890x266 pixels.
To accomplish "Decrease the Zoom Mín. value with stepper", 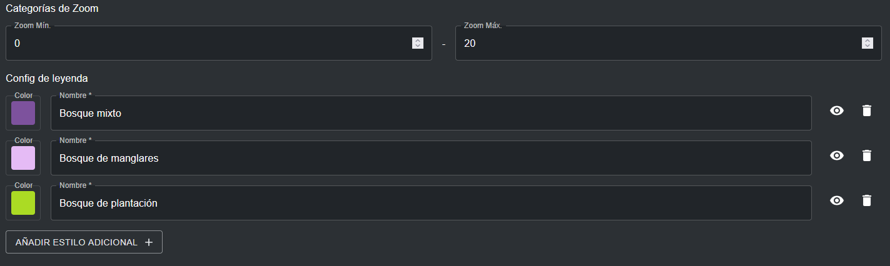I will [x=418, y=46].
